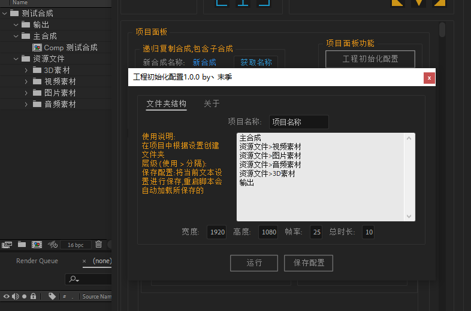Open project settings via 16 bpc
Screen dimensions: 471x311
click(x=76, y=245)
